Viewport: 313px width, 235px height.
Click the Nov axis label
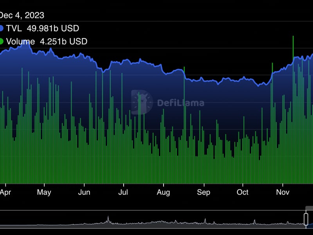[283, 192]
